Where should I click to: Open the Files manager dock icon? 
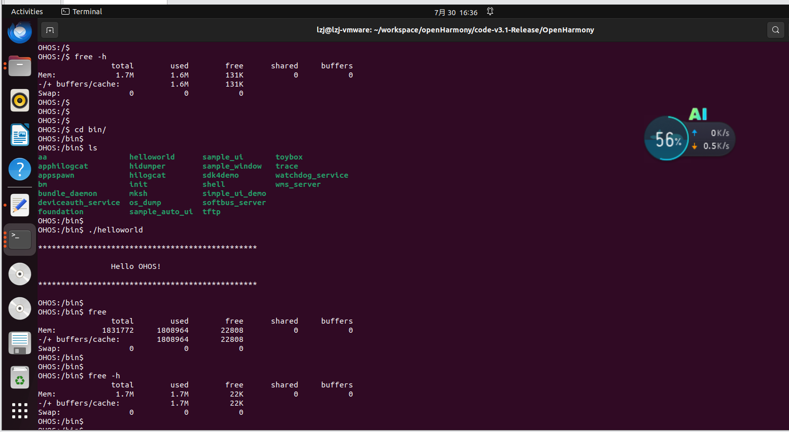pos(20,66)
